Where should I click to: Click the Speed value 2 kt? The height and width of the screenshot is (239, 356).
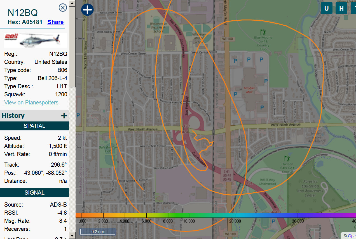[x=62, y=138]
